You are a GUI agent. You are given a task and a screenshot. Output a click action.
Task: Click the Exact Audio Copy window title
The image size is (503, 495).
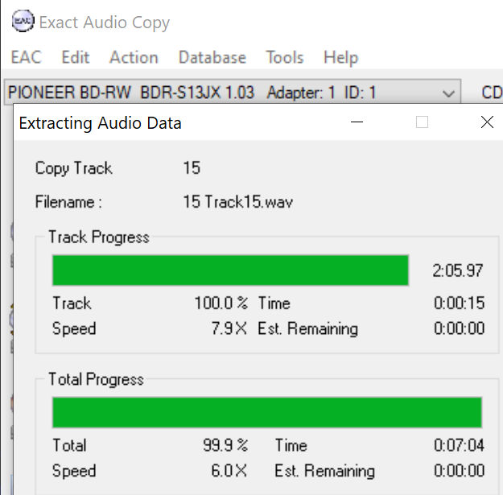click(105, 23)
